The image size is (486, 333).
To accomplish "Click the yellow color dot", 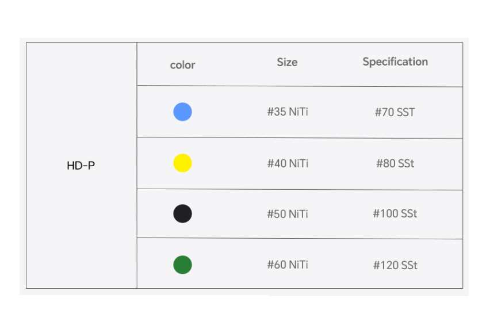I will (x=182, y=163).
